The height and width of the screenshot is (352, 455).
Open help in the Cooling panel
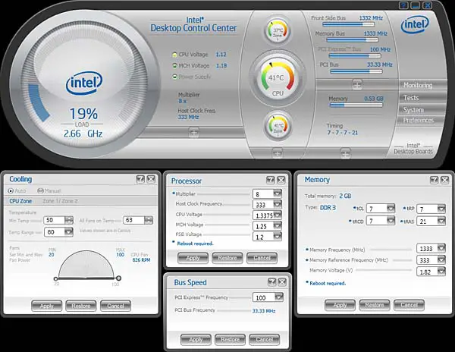pyautogui.click(x=140, y=179)
